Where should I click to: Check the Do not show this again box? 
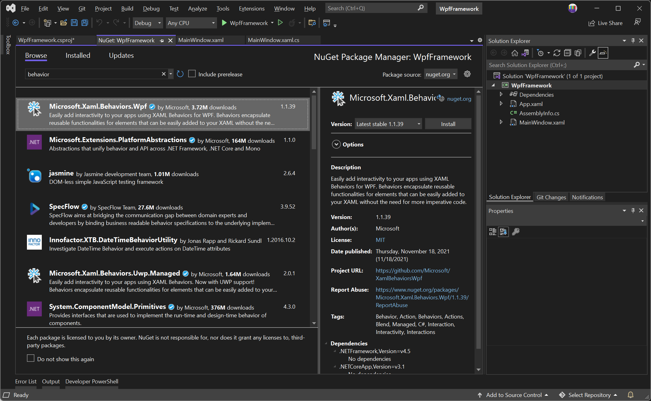(31, 358)
